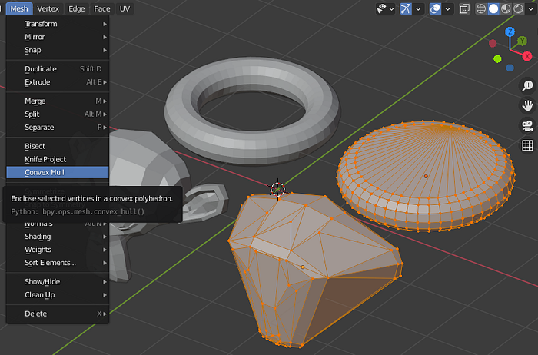This screenshot has width=538, height=355.
Task: Open object visibility dropdown with eye icon
Action: click(385, 9)
